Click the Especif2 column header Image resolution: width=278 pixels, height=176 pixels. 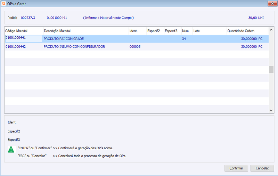[155, 31]
